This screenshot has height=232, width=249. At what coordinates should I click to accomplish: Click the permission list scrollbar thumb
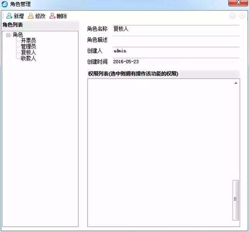coord(236,200)
